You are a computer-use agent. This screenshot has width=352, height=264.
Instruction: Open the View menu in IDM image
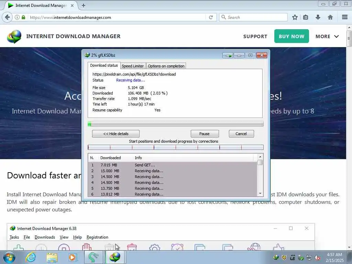pyautogui.click(x=64, y=237)
